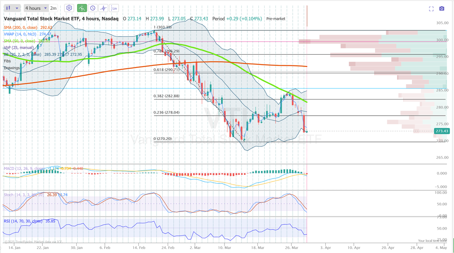
Task: Toggle the green highlighted chart analysis icon
Action: [82, 8]
